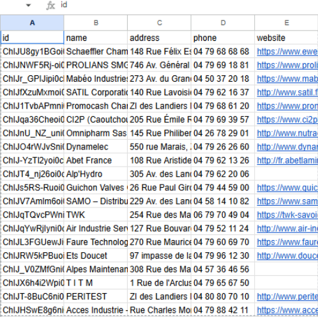Select the 'phone' header cell
The height and width of the screenshot is (318, 318).
tap(223, 38)
